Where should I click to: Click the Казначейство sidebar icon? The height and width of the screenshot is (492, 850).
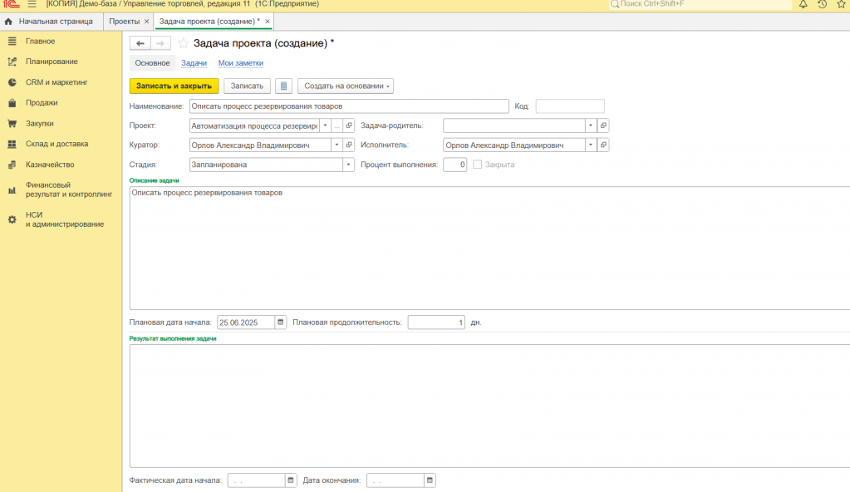coord(12,165)
